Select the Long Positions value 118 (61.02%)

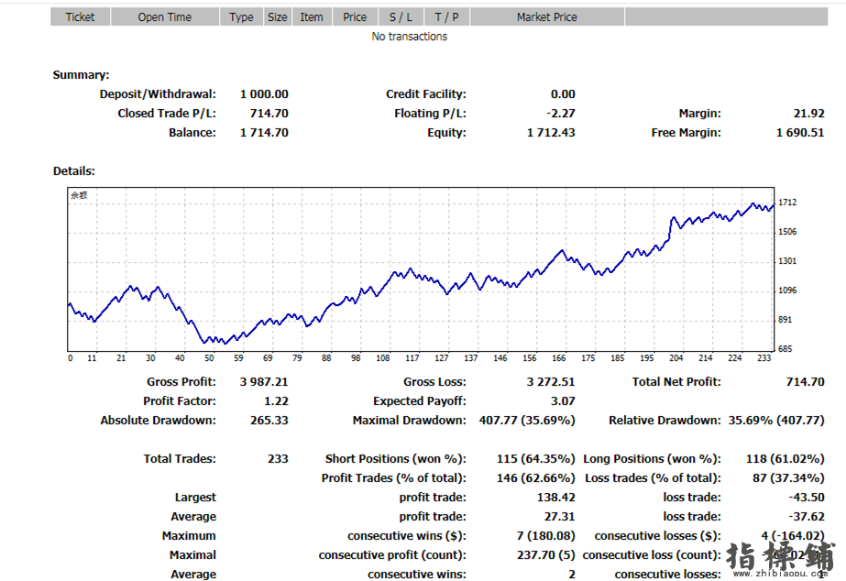[x=785, y=459]
